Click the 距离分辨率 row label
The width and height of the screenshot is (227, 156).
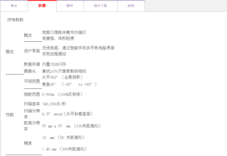pyautogui.click(x=32, y=126)
